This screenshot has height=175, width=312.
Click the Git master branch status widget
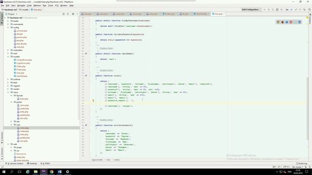(x=298, y=167)
